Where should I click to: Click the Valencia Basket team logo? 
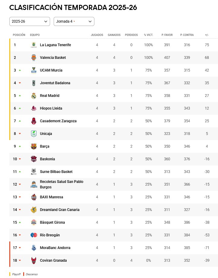[x=34, y=58]
